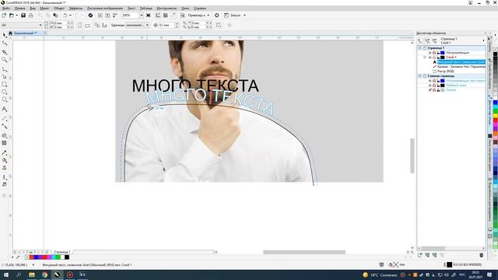Screen dimensions: 498x280
Task: Click the Print icon
Action: click(31, 16)
